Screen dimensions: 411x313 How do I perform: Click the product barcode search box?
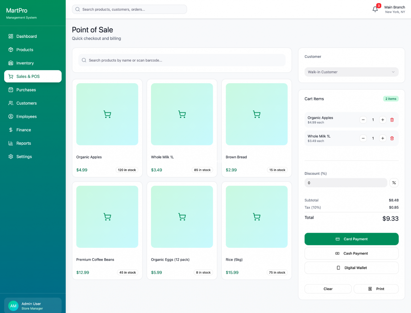click(x=182, y=60)
